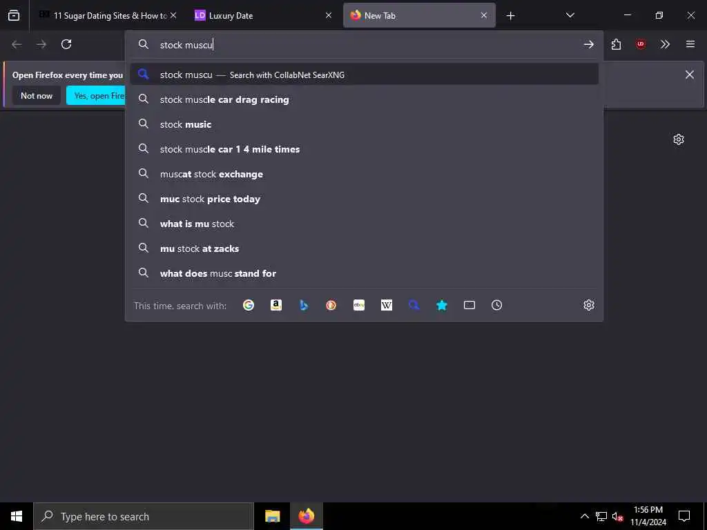This screenshot has width=707, height=530.
Task: Search with DuckDuckGo engine icon
Action: tap(331, 305)
